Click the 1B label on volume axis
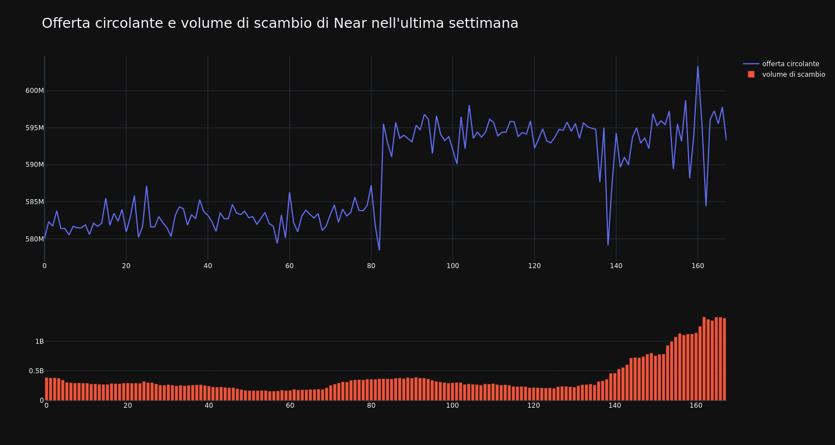This screenshot has width=835, height=445. click(x=40, y=342)
